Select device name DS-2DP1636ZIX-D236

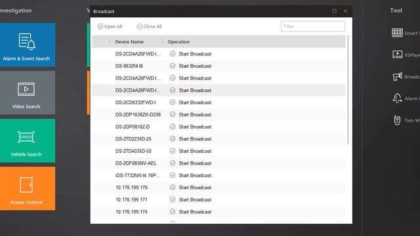[138, 115]
